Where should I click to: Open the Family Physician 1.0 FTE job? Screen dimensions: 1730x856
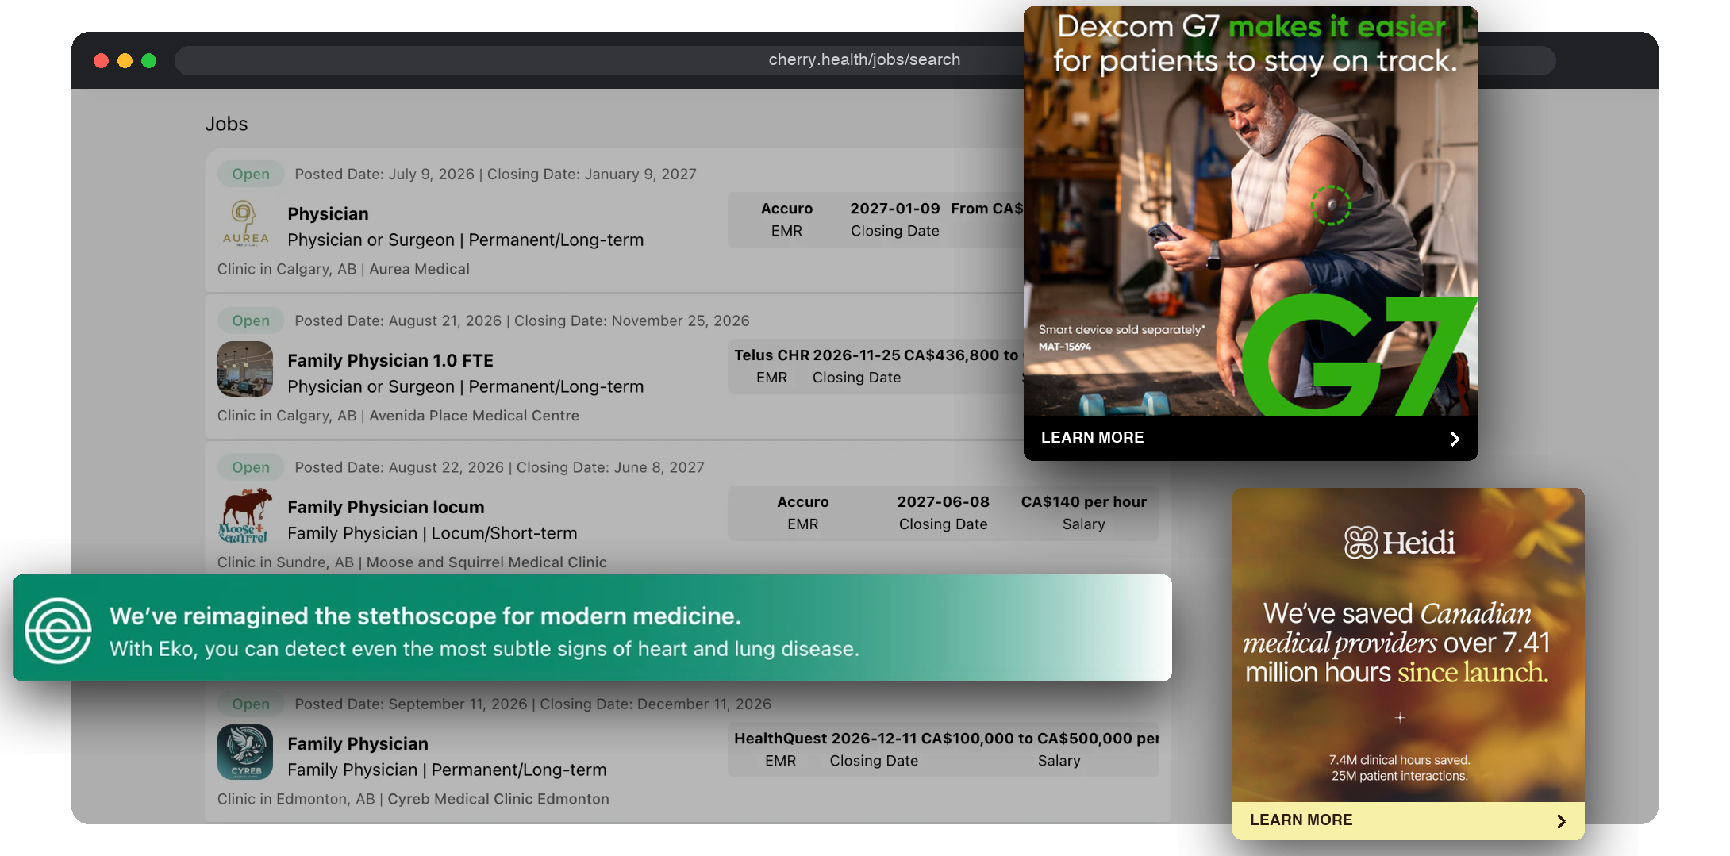click(390, 360)
